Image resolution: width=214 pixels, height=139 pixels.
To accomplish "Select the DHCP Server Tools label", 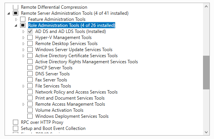I will click(54, 68).
